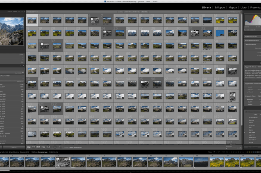Open People (face) view icon
The width and height of the screenshot is (261, 173).
click(48, 147)
